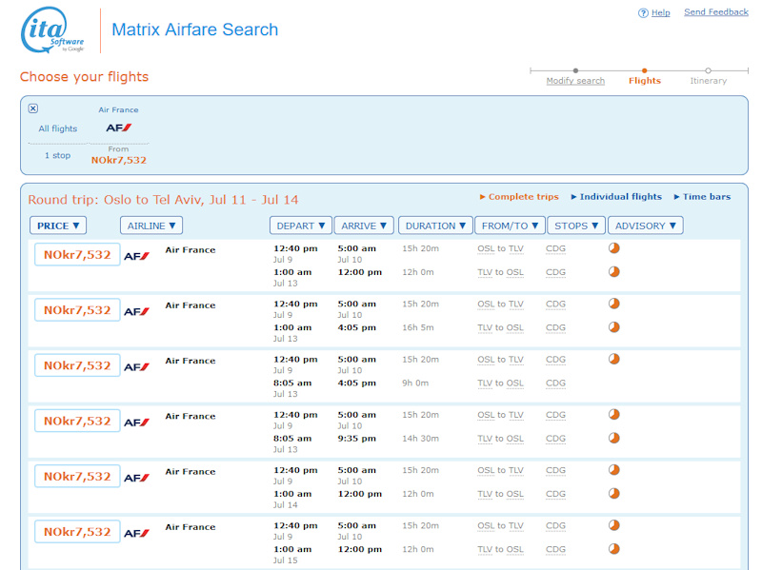This screenshot has height=570, width=762.
Task: Click the advisory icon on the fourth result's return flight
Action: pos(613,438)
